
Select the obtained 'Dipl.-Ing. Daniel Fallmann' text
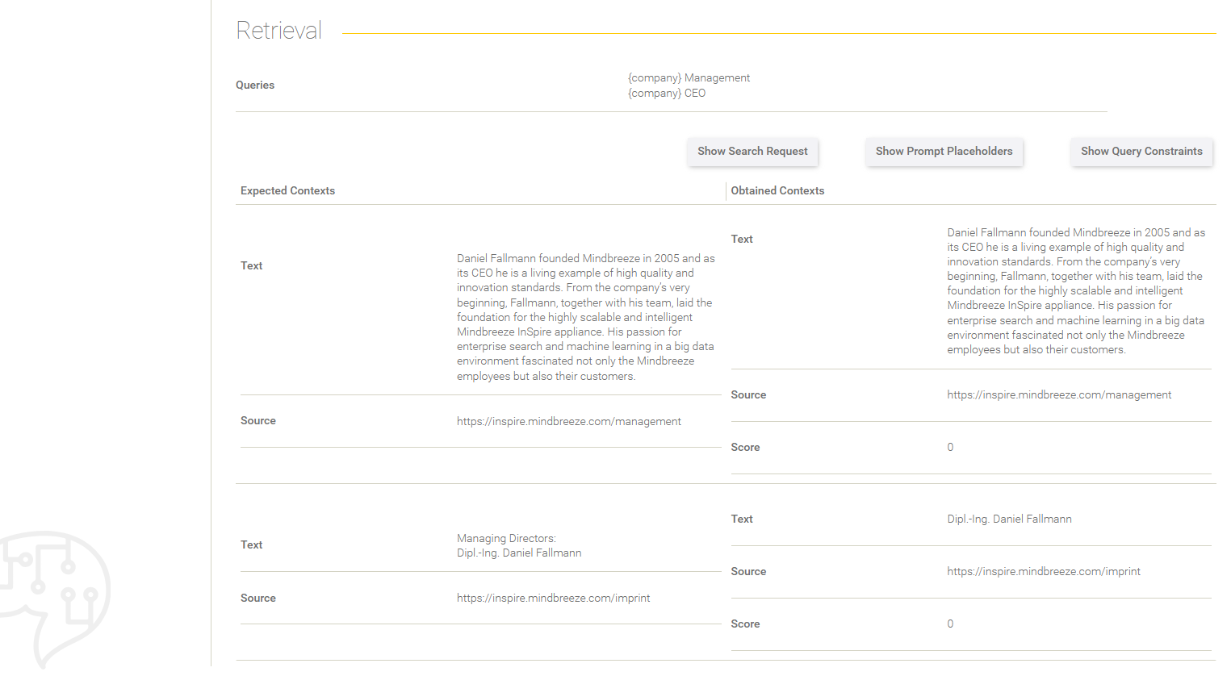tap(1009, 519)
